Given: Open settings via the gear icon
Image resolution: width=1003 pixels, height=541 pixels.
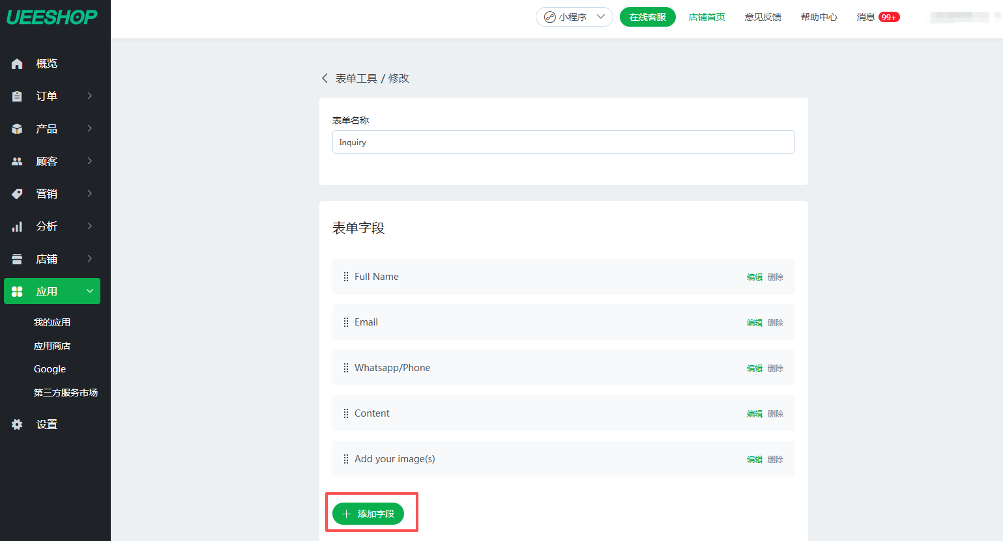Looking at the screenshot, I should click(17, 424).
